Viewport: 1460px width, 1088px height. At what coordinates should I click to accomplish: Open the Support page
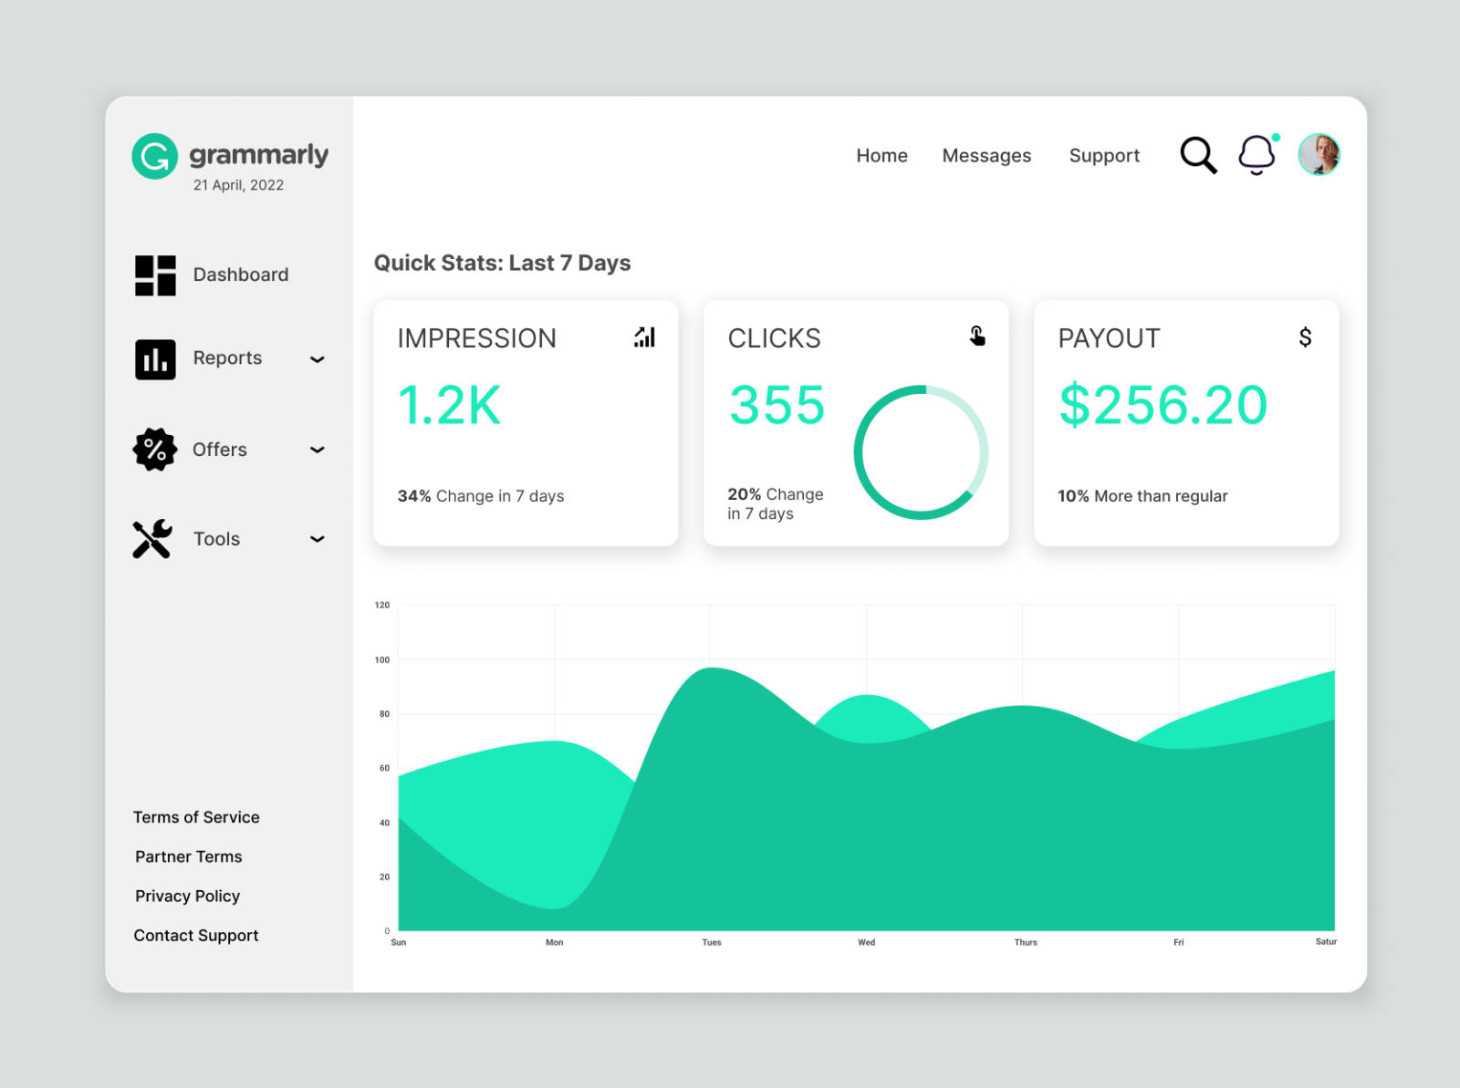(x=1104, y=155)
